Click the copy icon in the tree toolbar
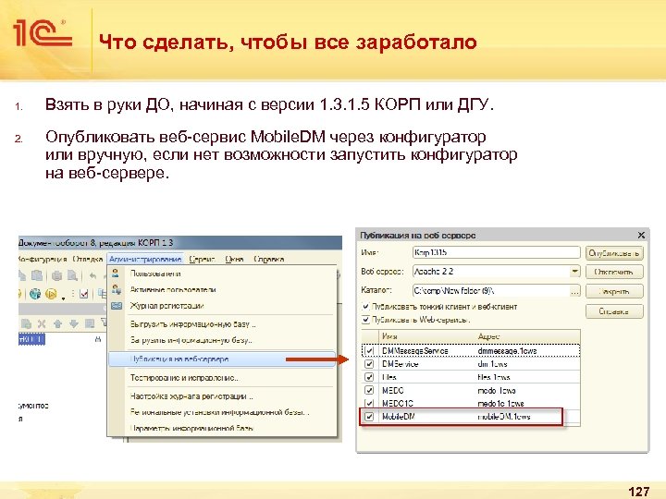This screenshot has height=499, width=666. (26, 324)
